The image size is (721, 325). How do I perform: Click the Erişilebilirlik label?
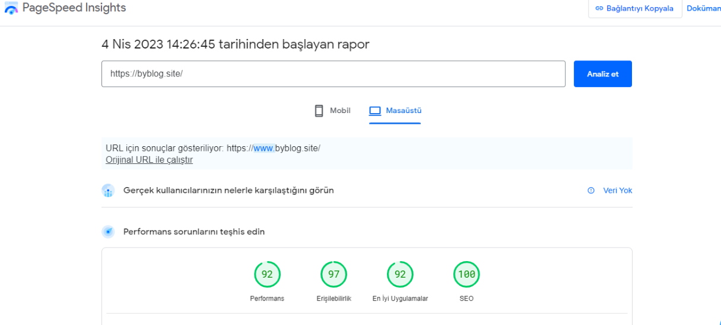tap(334, 299)
